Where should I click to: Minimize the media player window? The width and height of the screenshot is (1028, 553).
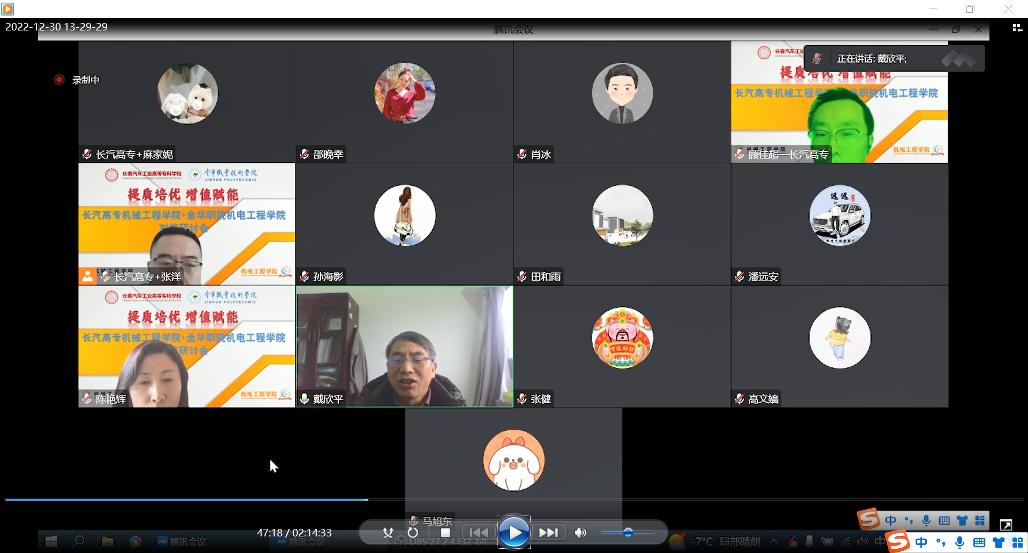click(x=933, y=9)
